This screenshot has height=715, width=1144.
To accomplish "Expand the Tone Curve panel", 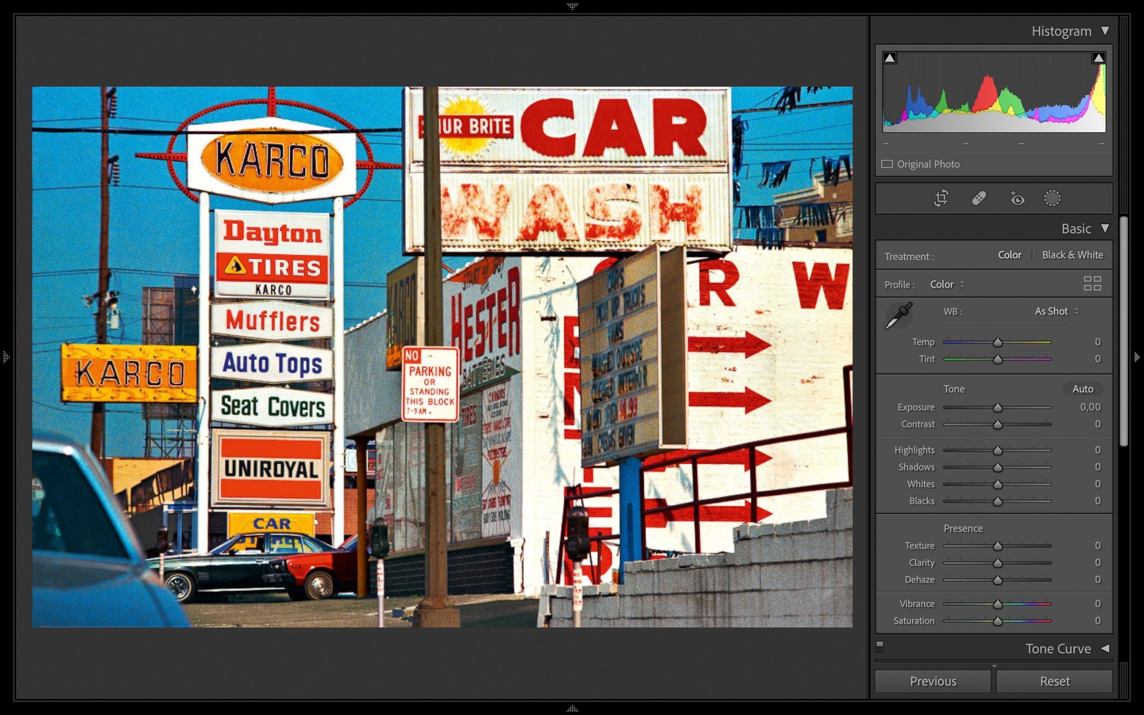I will pyautogui.click(x=1105, y=648).
